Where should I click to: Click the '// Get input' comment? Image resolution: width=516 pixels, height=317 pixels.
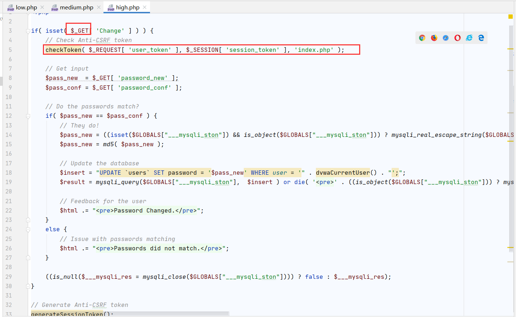coord(67,69)
